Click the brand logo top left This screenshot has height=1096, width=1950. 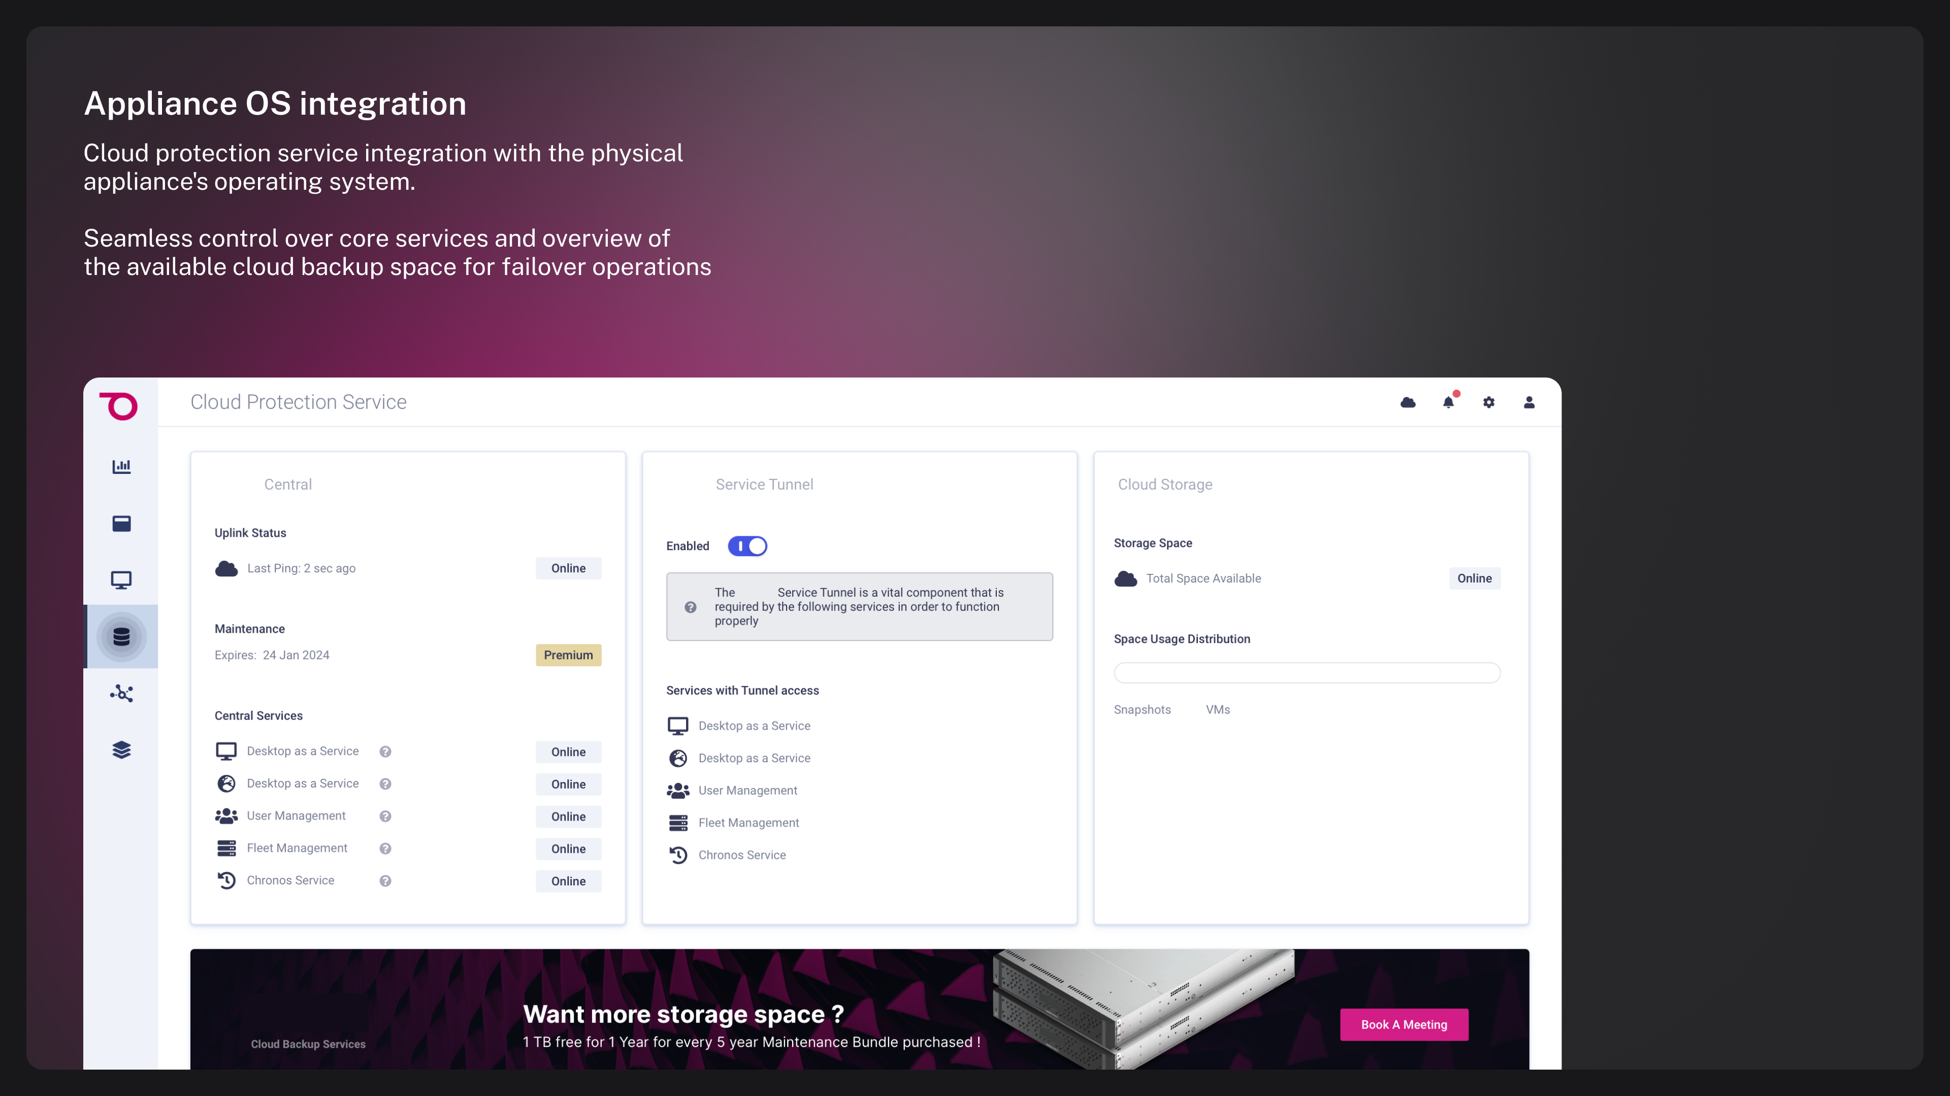[x=119, y=406]
